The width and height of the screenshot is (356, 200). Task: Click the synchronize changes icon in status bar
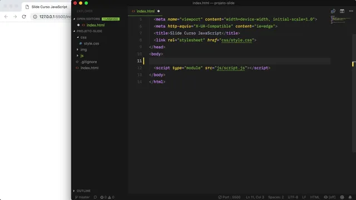[95, 197]
